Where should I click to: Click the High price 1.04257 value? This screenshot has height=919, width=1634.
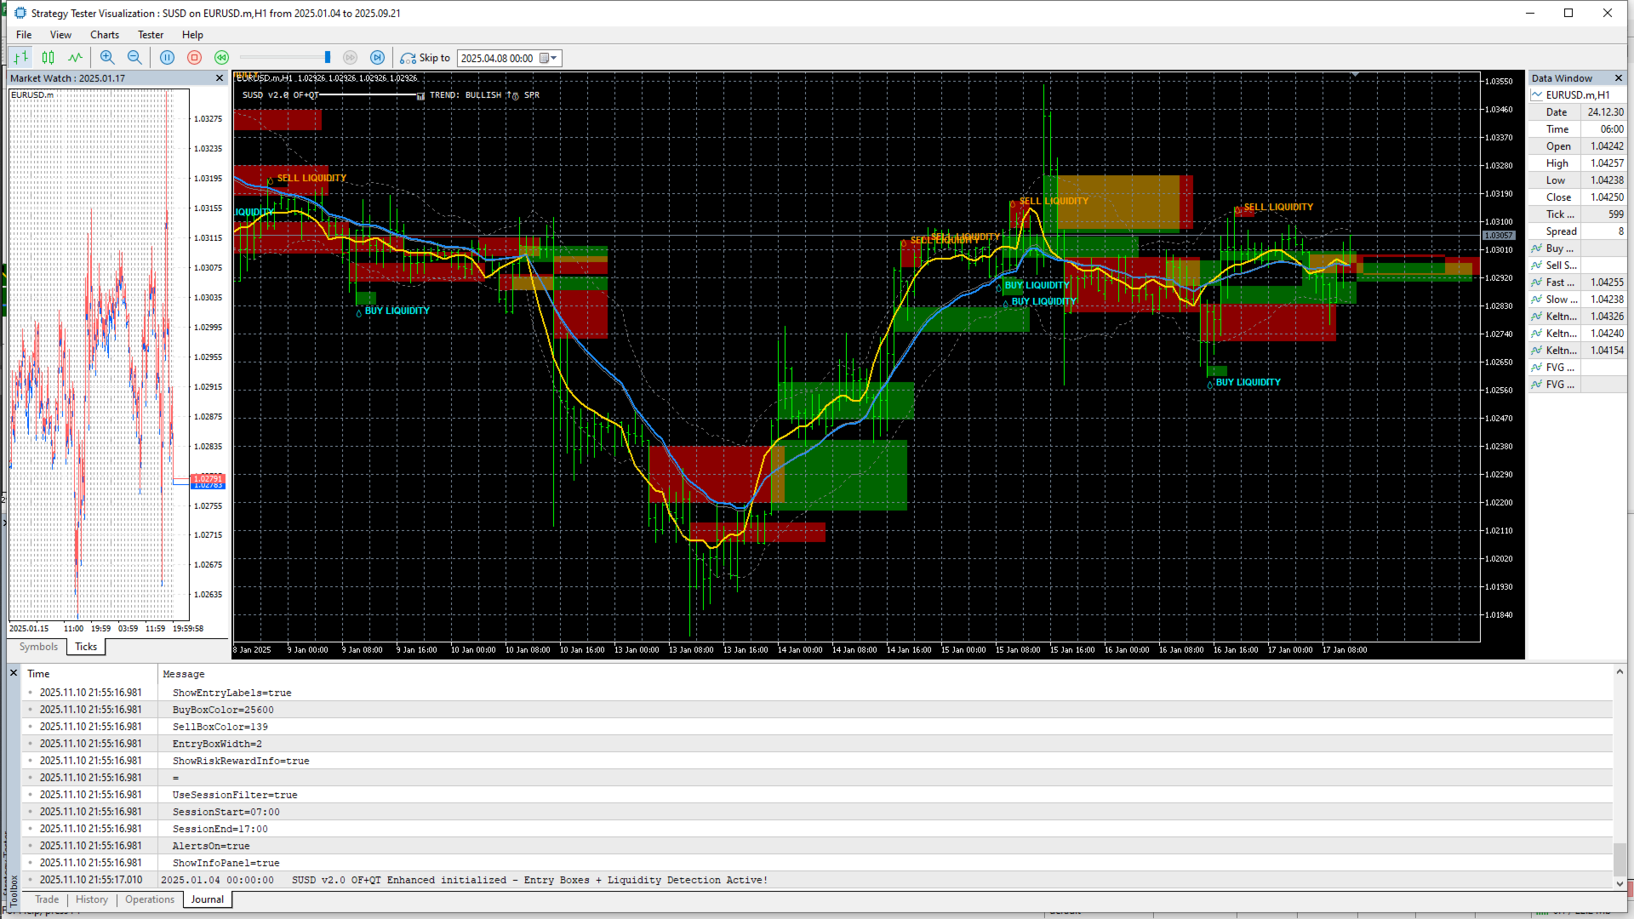[1607, 163]
